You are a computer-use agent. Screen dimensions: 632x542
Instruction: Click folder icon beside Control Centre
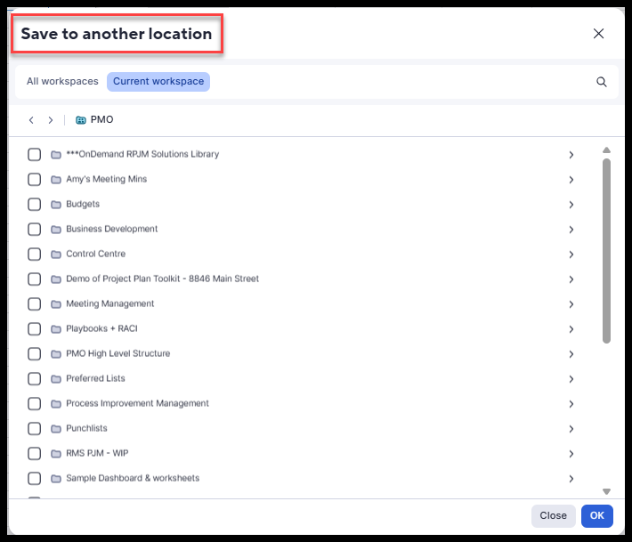point(56,255)
